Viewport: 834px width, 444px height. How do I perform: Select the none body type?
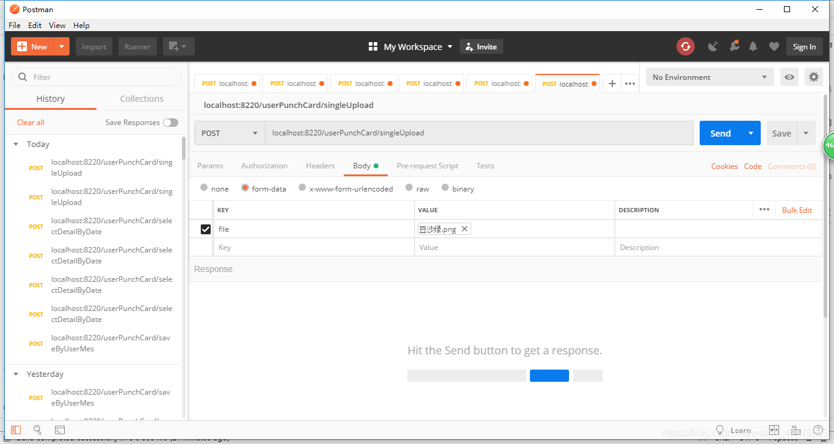click(x=204, y=188)
